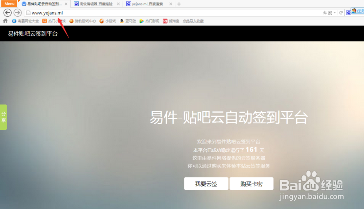This screenshot has height=209, width=364.
Task: Click the QR code icon in address bar
Action: [x=330, y=13]
